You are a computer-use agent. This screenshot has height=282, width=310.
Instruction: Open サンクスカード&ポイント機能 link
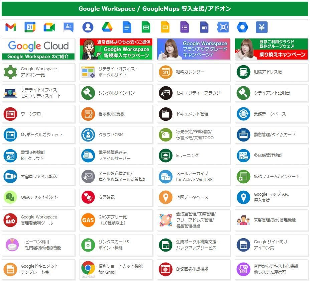coord(116,245)
